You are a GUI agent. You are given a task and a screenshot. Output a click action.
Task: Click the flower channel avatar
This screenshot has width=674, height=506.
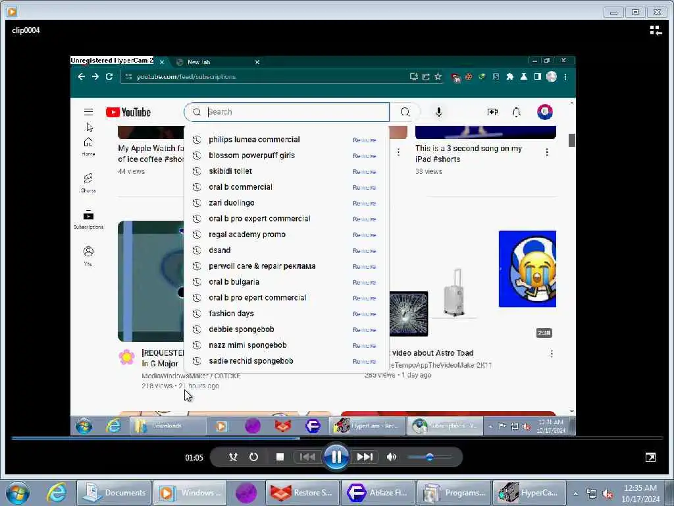tap(126, 357)
